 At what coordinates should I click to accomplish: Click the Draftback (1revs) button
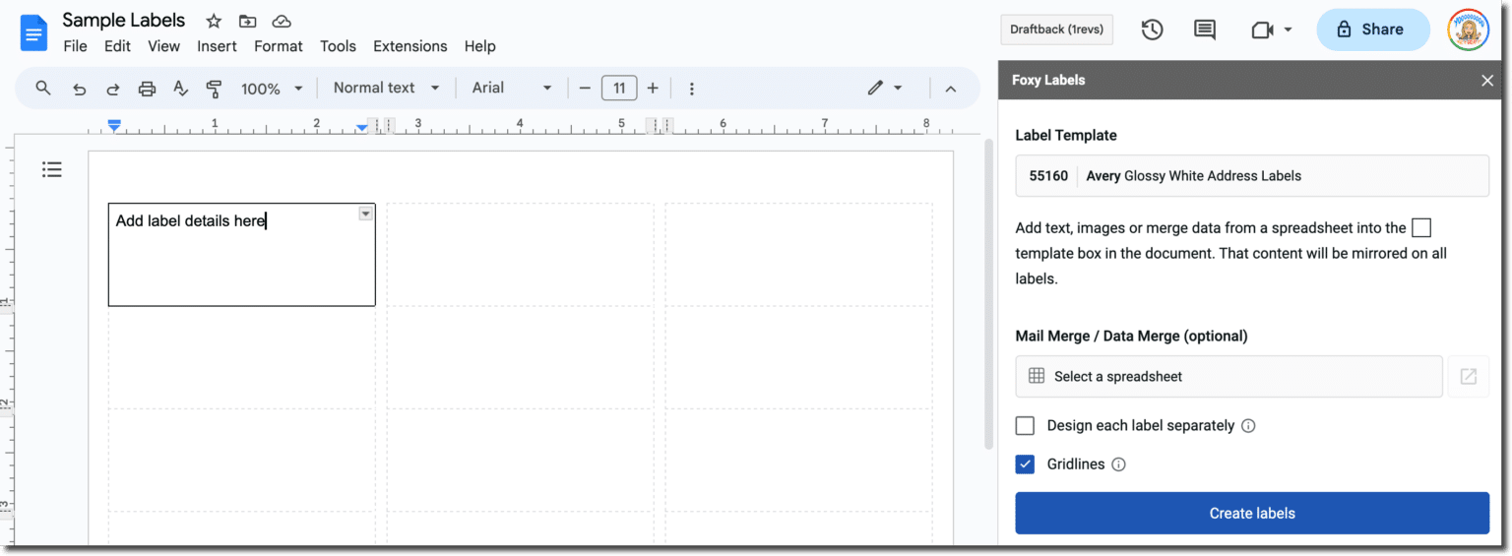point(1057,30)
